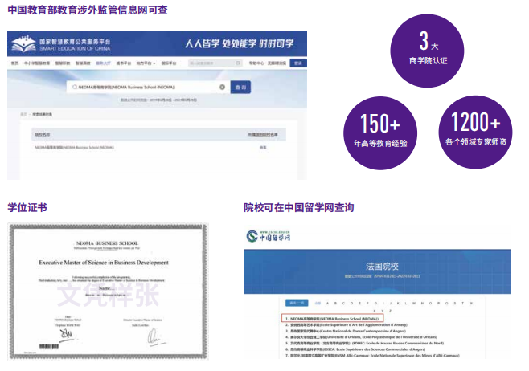The width and height of the screenshot is (529, 371).
Task: Click the blue 登录 button
Action: [x=298, y=63]
